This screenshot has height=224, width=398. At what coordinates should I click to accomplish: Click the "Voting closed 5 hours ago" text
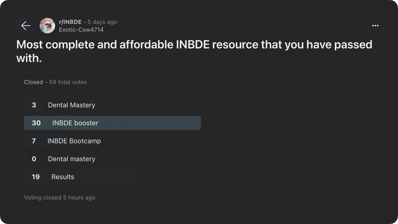pyautogui.click(x=60, y=198)
